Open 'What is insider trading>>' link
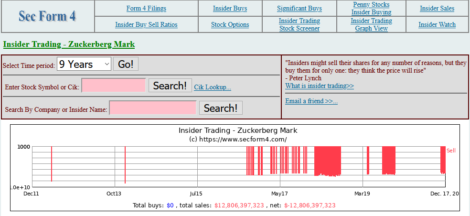The image size is (470, 216). 320,86
